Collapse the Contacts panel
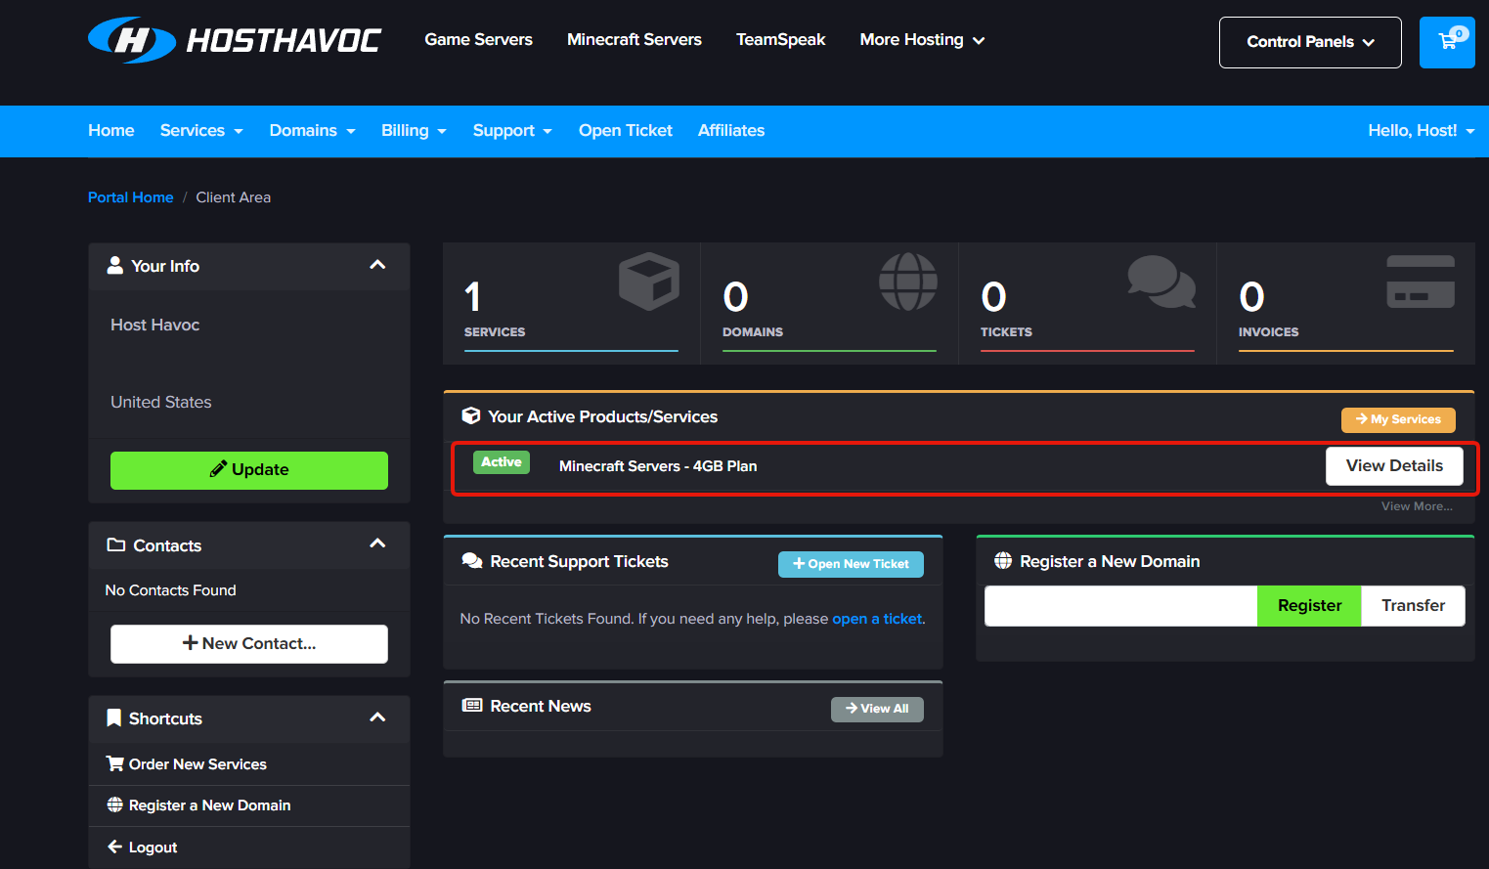 click(377, 543)
